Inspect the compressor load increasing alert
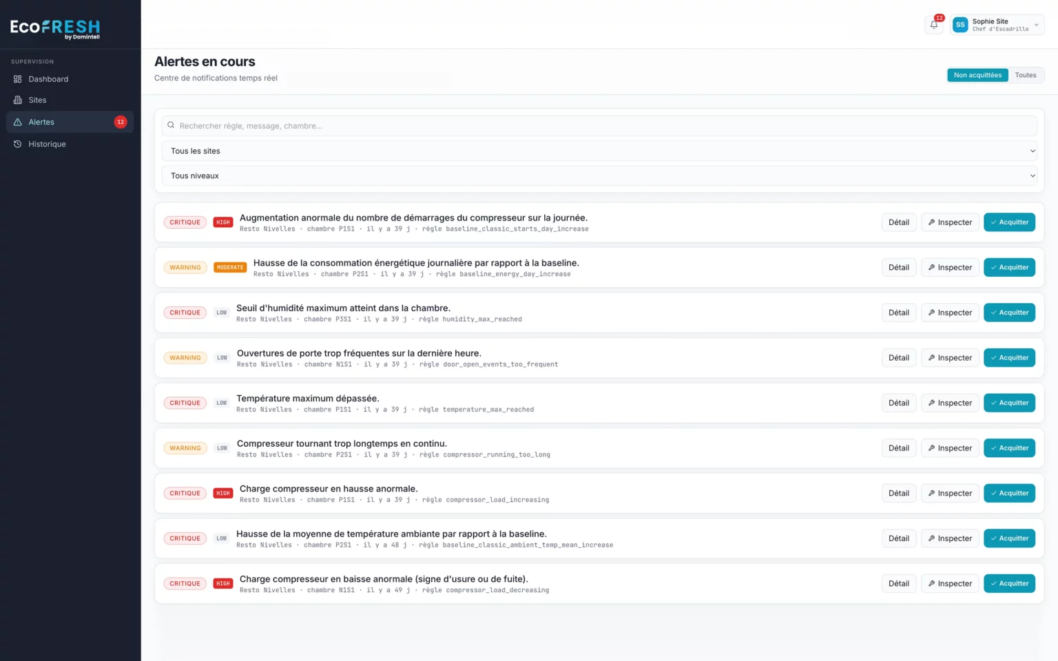The width and height of the screenshot is (1058, 661). click(950, 493)
